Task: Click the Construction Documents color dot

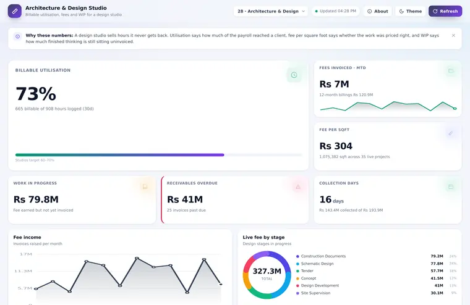Action: click(x=297, y=256)
